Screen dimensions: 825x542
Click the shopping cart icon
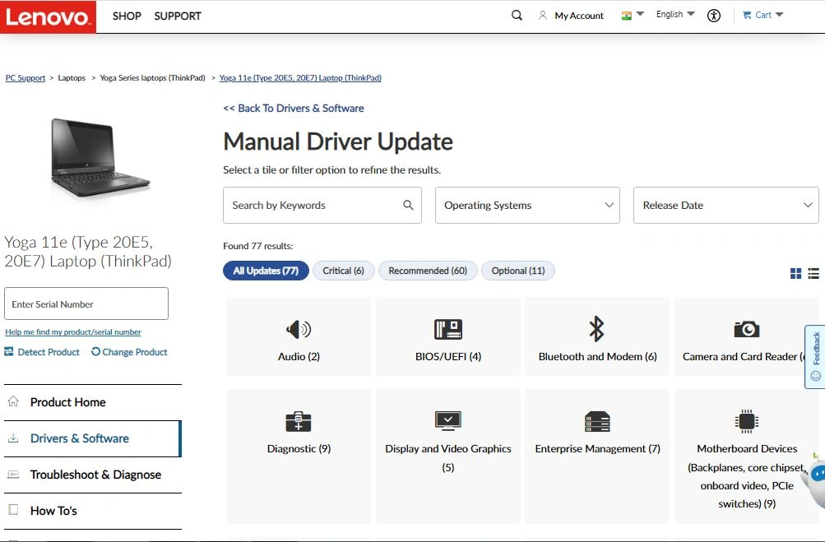[747, 15]
